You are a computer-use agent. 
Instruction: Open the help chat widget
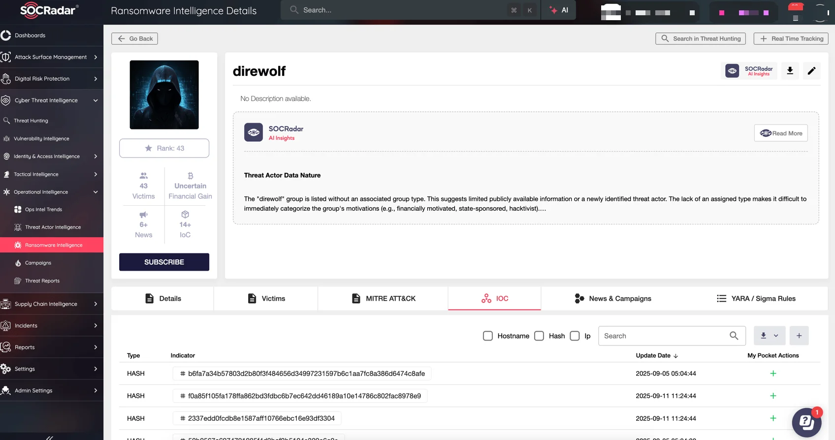(x=806, y=422)
